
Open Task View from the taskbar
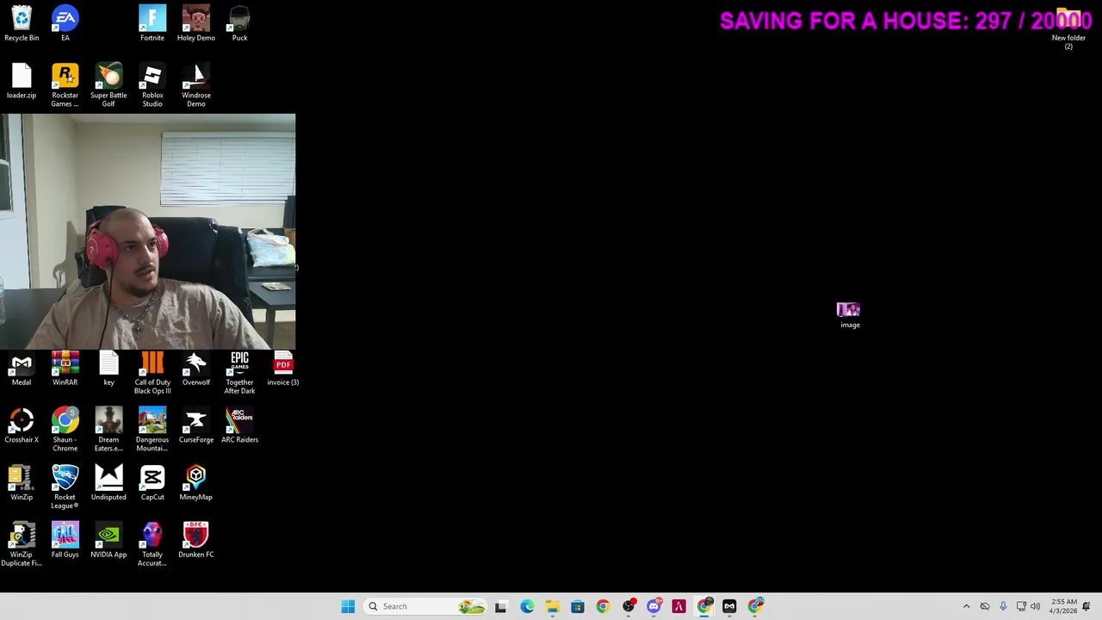(x=501, y=606)
